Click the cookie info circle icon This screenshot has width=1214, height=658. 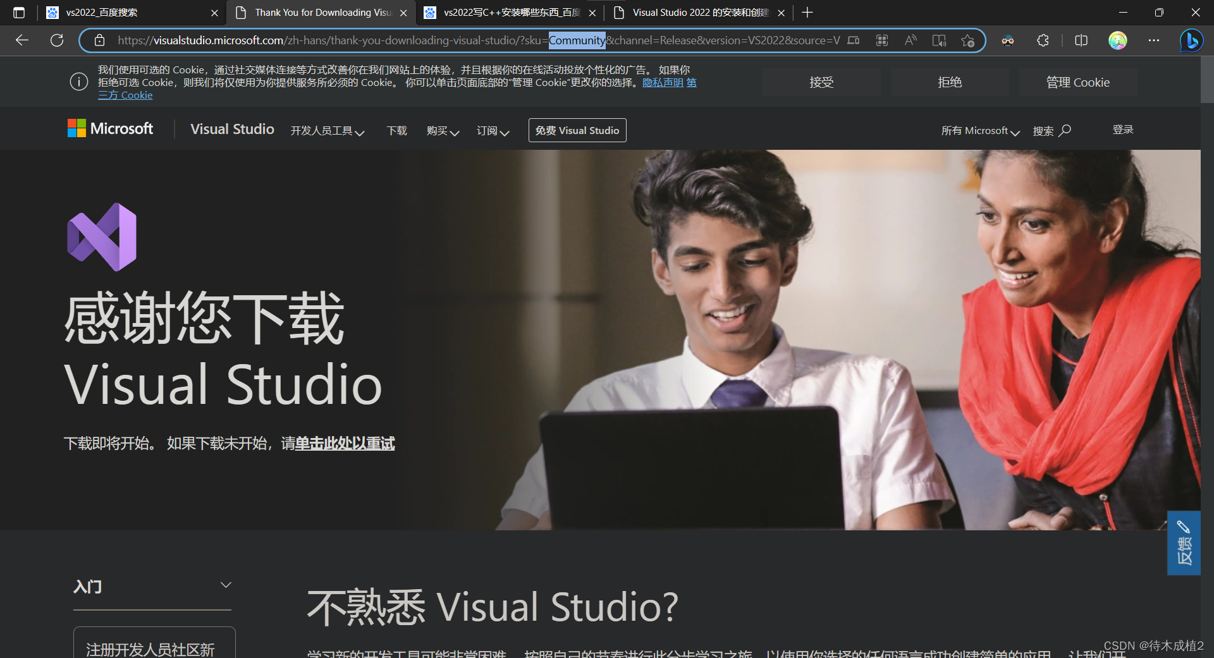click(x=79, y=82)
